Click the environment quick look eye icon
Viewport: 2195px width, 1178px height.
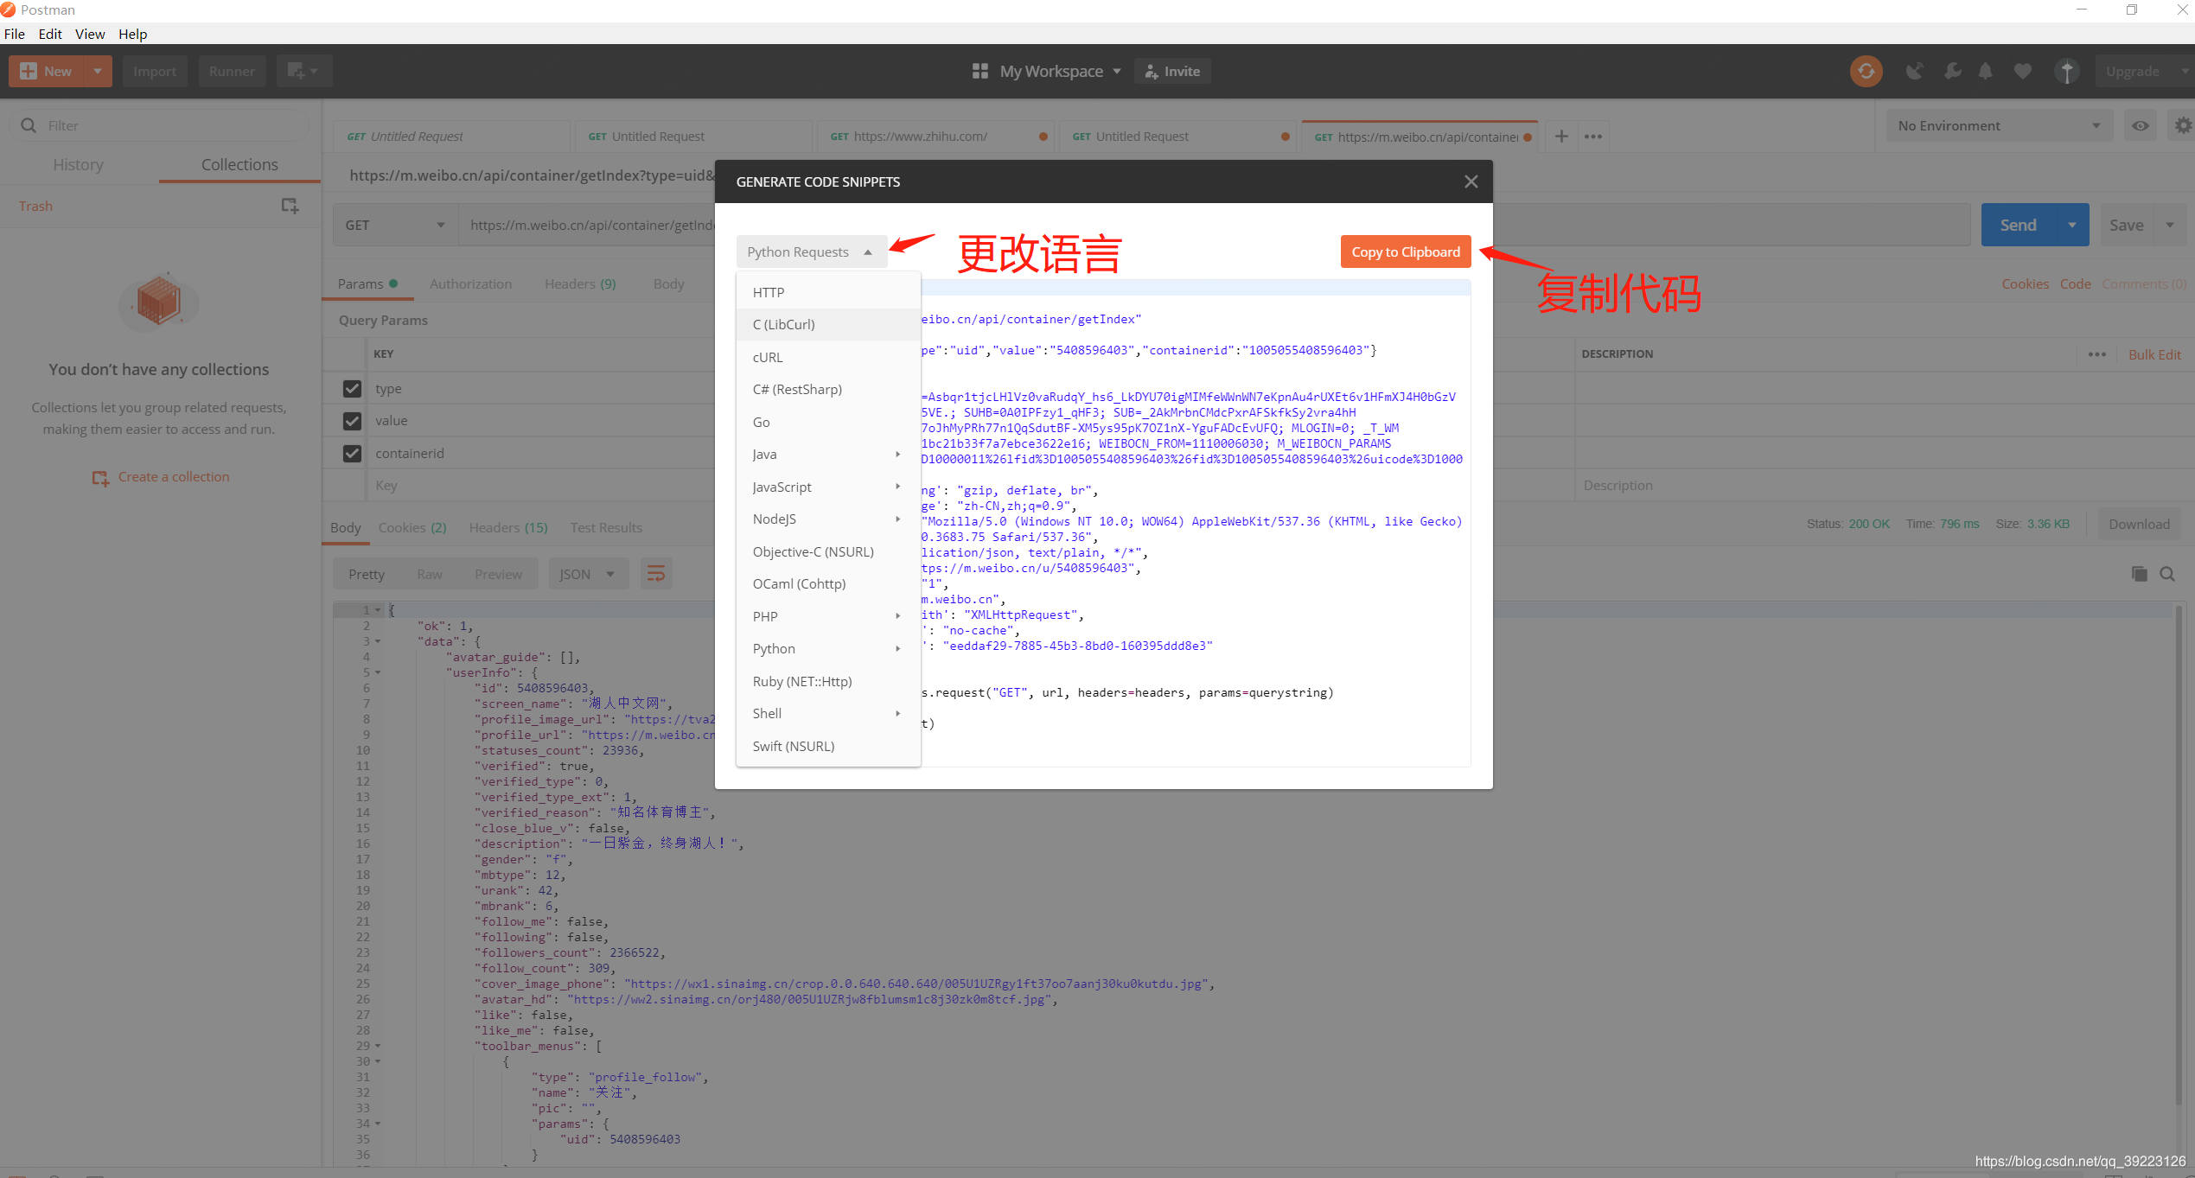(2140, 125)
